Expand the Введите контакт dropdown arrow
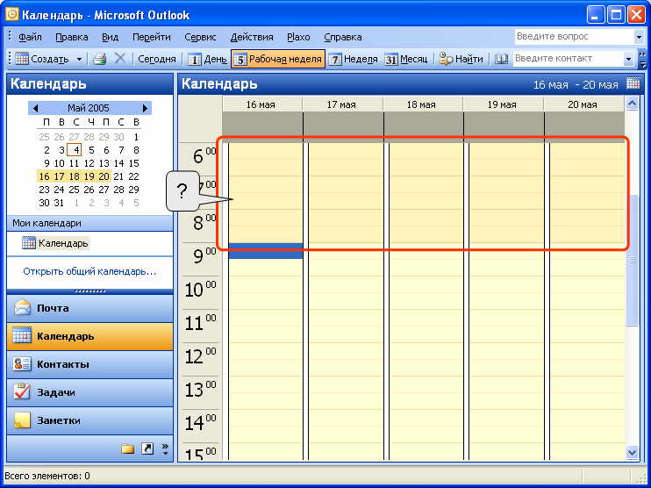 (x=628, y=59)
